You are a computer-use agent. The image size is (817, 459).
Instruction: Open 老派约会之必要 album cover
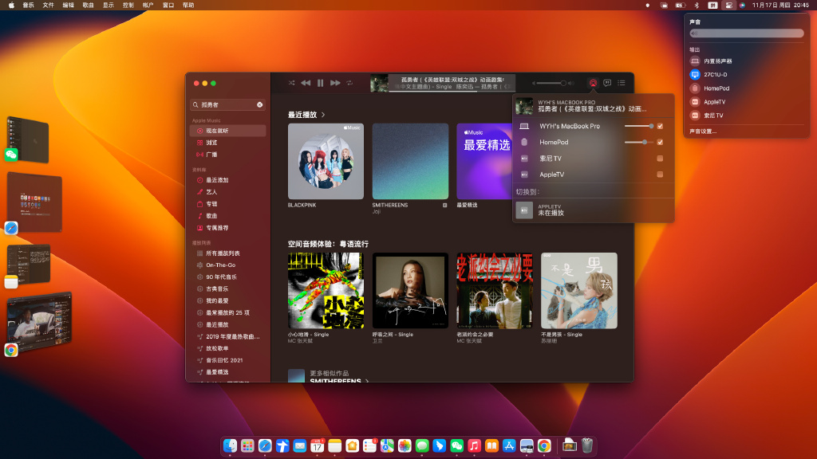click(x=495, y=290)
